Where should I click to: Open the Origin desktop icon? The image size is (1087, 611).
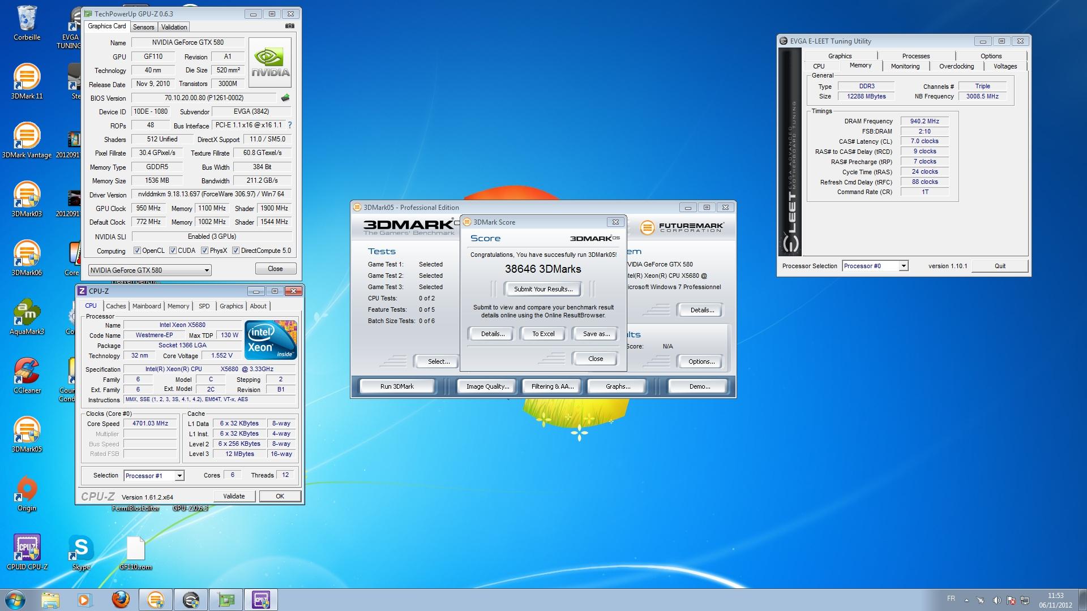(x=27, y=494)
